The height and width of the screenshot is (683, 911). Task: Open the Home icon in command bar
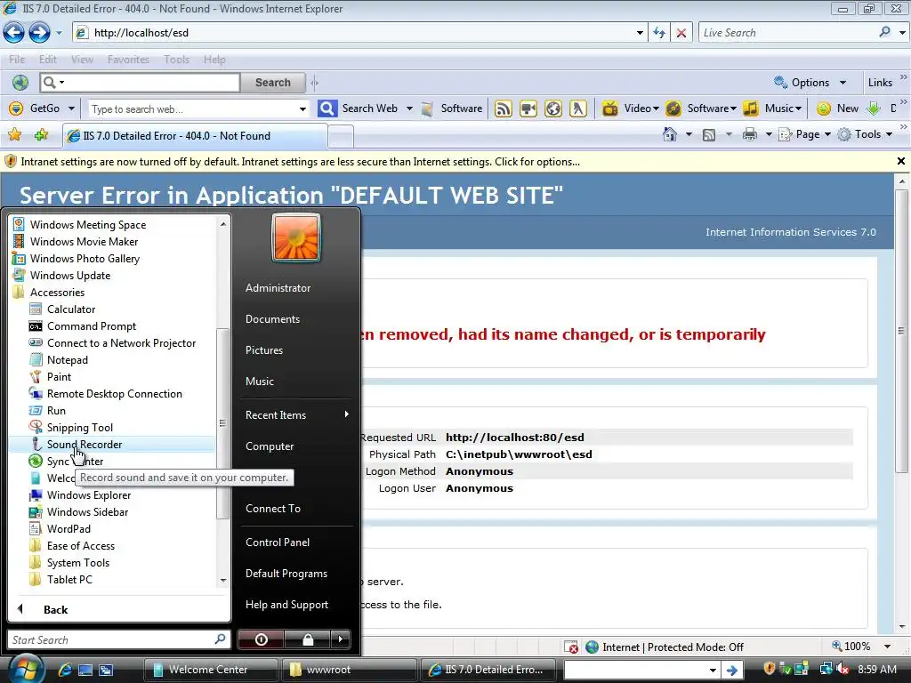[x=670, y=134]
